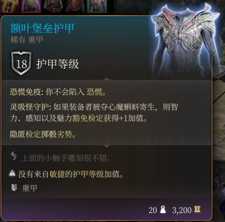Image resolution: width=225 pixels, height=222 pixels.
Task: Click the flavor text quote icon
Action: pyautogui.click(x=14, y=156)
